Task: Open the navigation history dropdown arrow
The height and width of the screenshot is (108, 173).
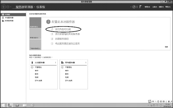Action: coord(11,7)
